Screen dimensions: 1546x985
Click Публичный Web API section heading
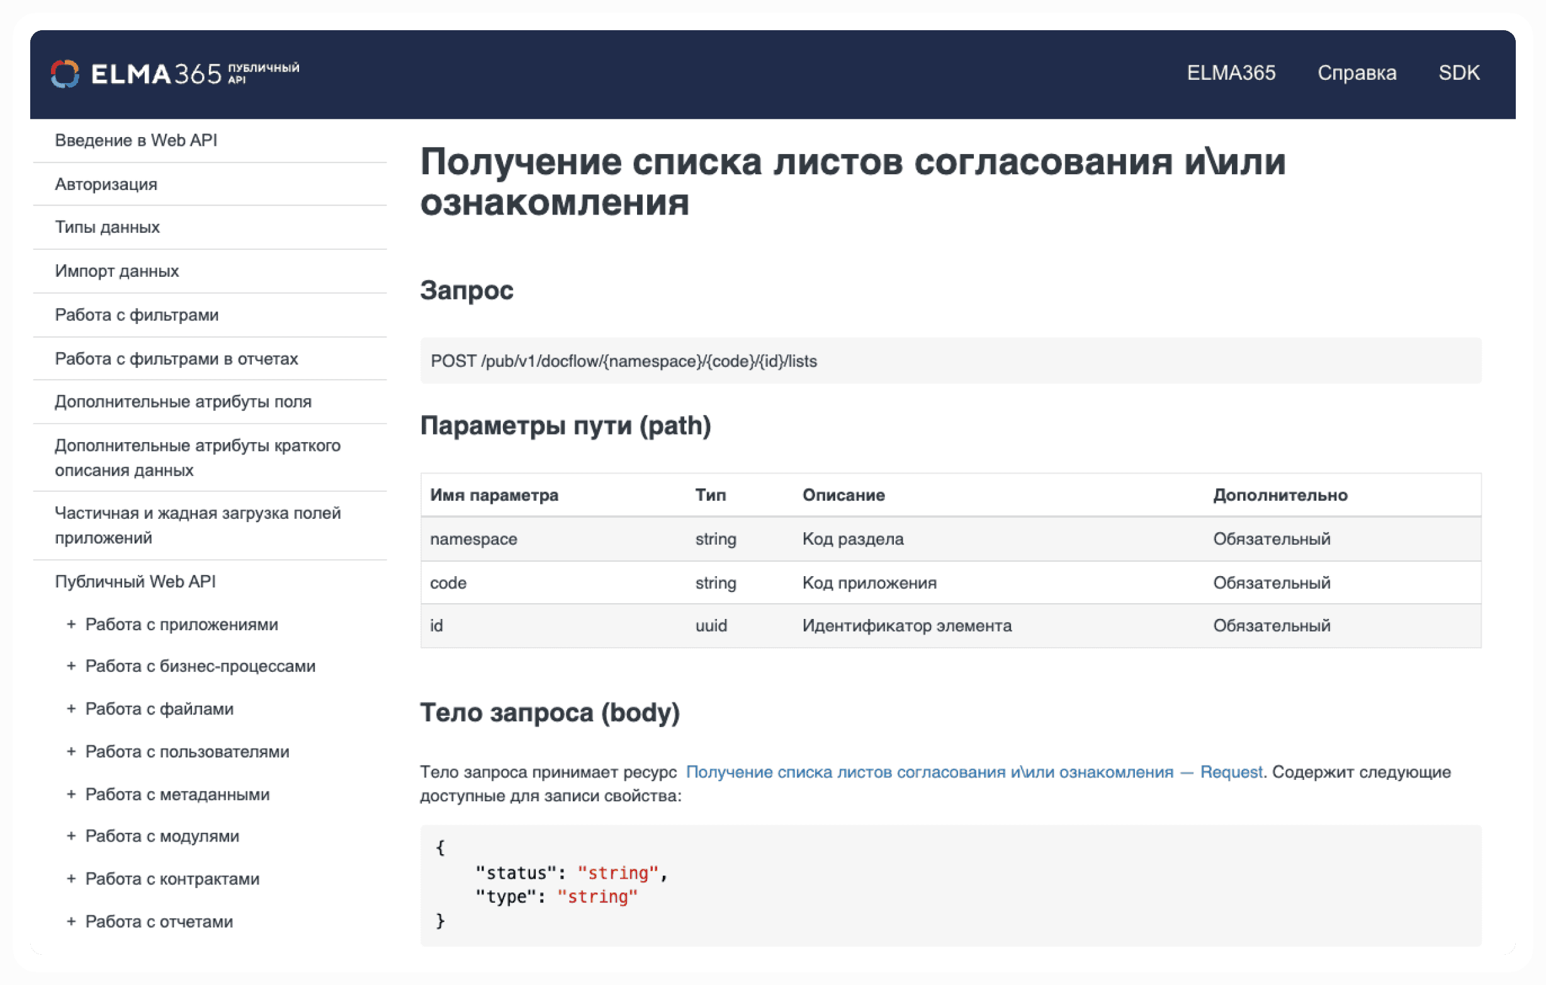[x=135, y=581]
